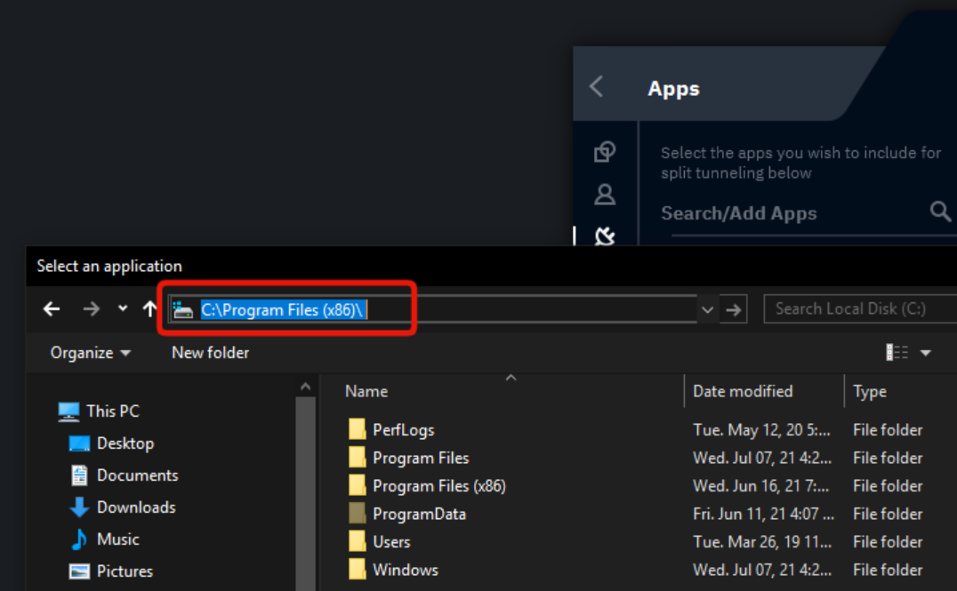
Task: Open the Account person icon in sidebar
Action: (x=605, y=194)
